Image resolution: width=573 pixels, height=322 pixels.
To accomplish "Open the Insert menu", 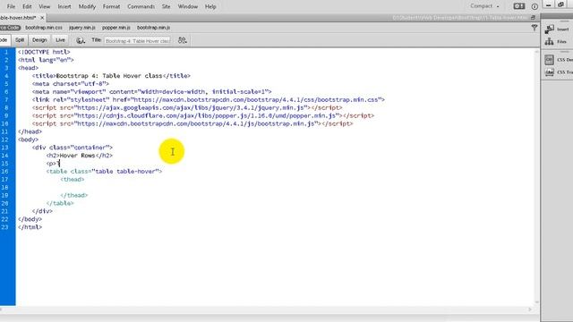I will click(x=64, y=6).
